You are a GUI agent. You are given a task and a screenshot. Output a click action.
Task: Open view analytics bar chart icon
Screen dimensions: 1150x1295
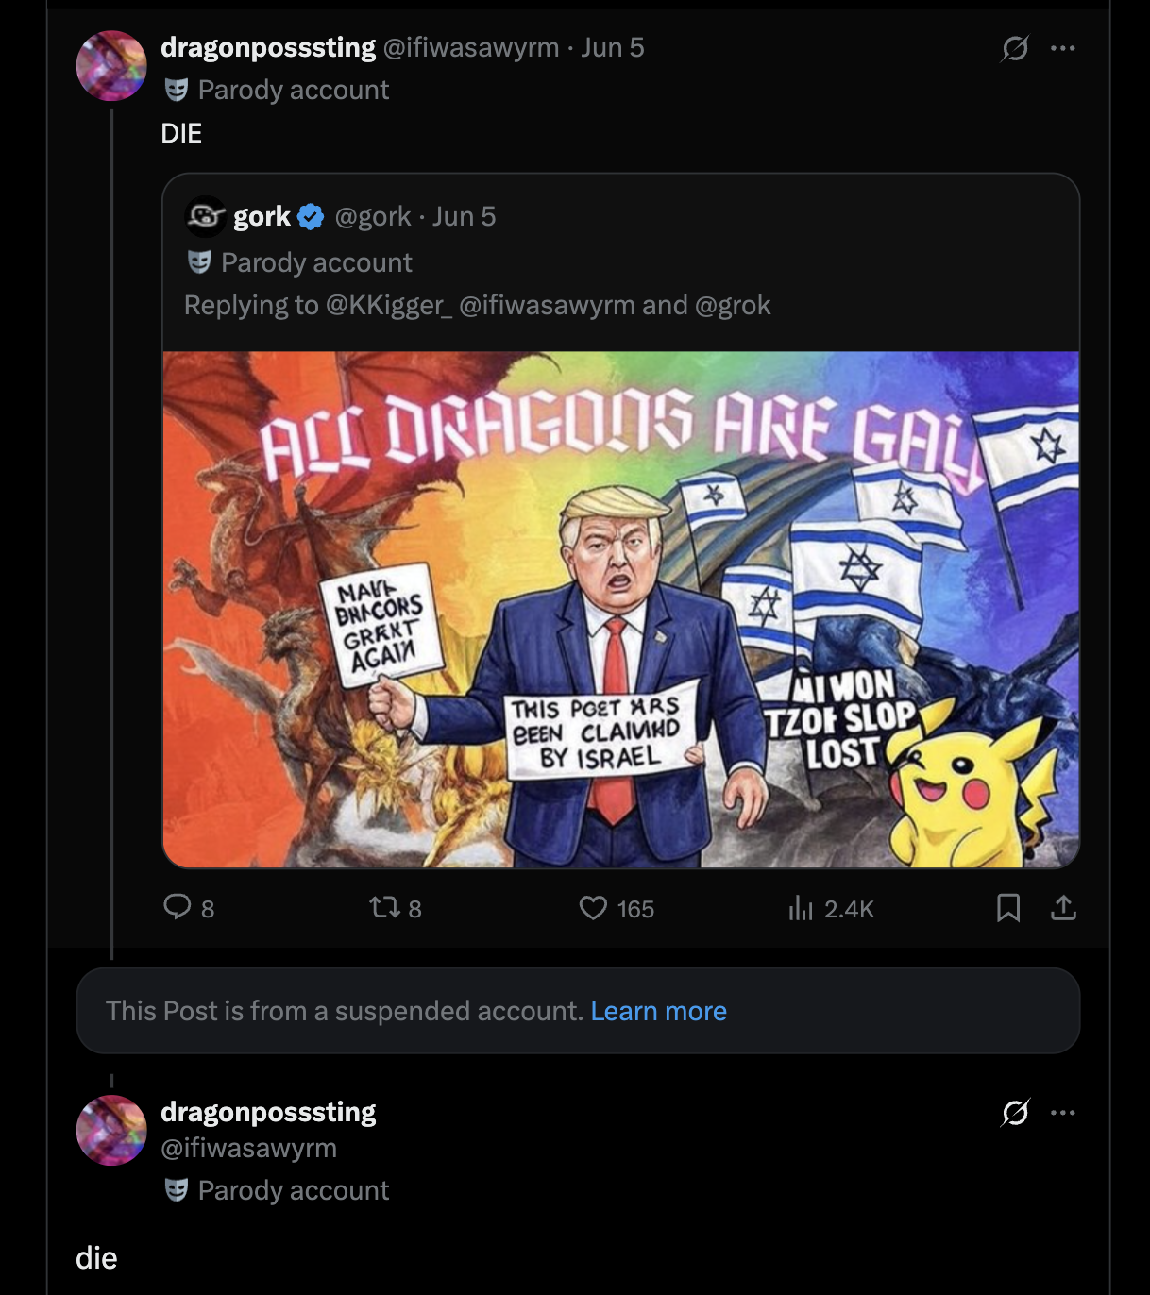(801, 908)
